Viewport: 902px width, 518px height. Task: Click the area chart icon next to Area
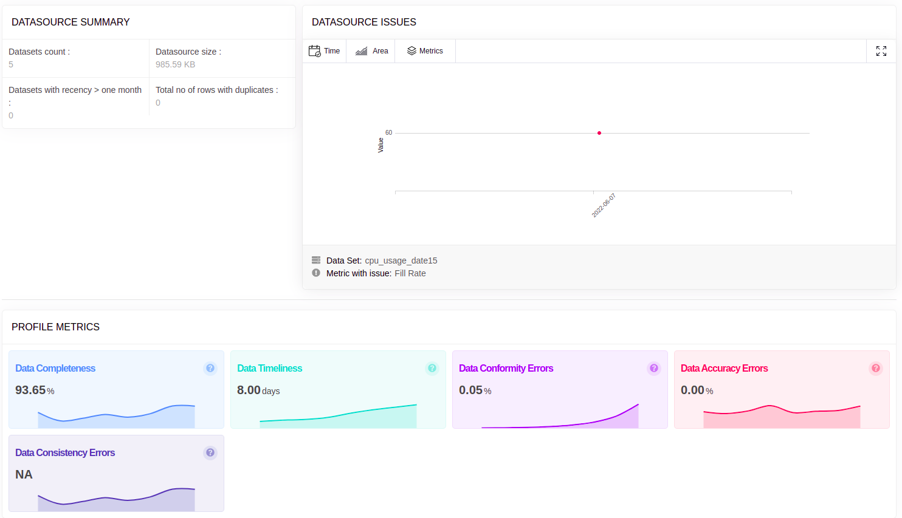[x=363, y=50]
